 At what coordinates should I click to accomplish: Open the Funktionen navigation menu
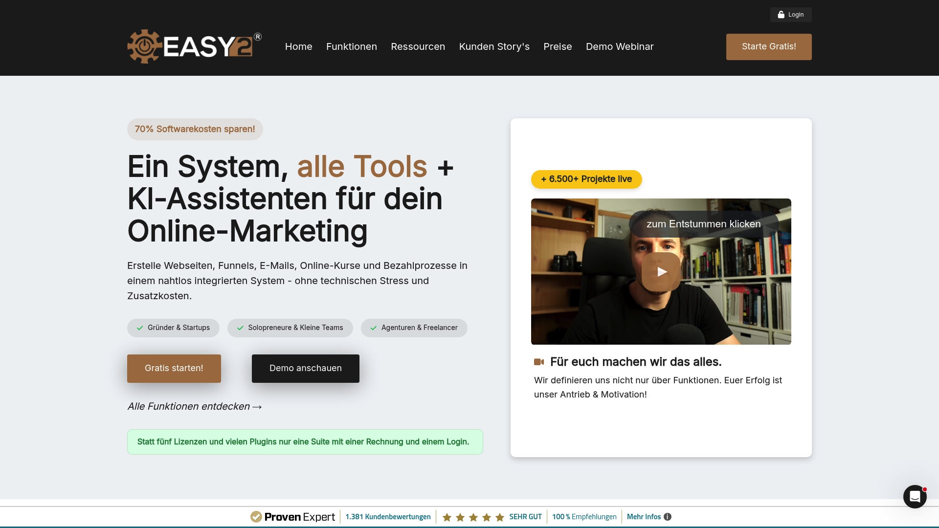click(x=351, y=46)
